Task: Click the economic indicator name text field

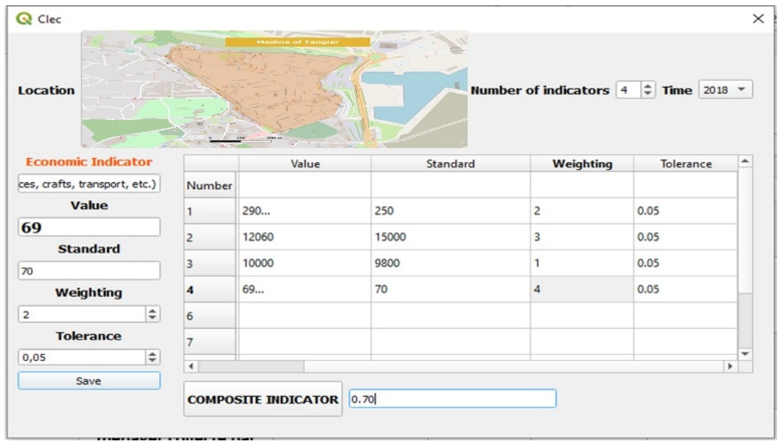Action: (x=89, y=183)
